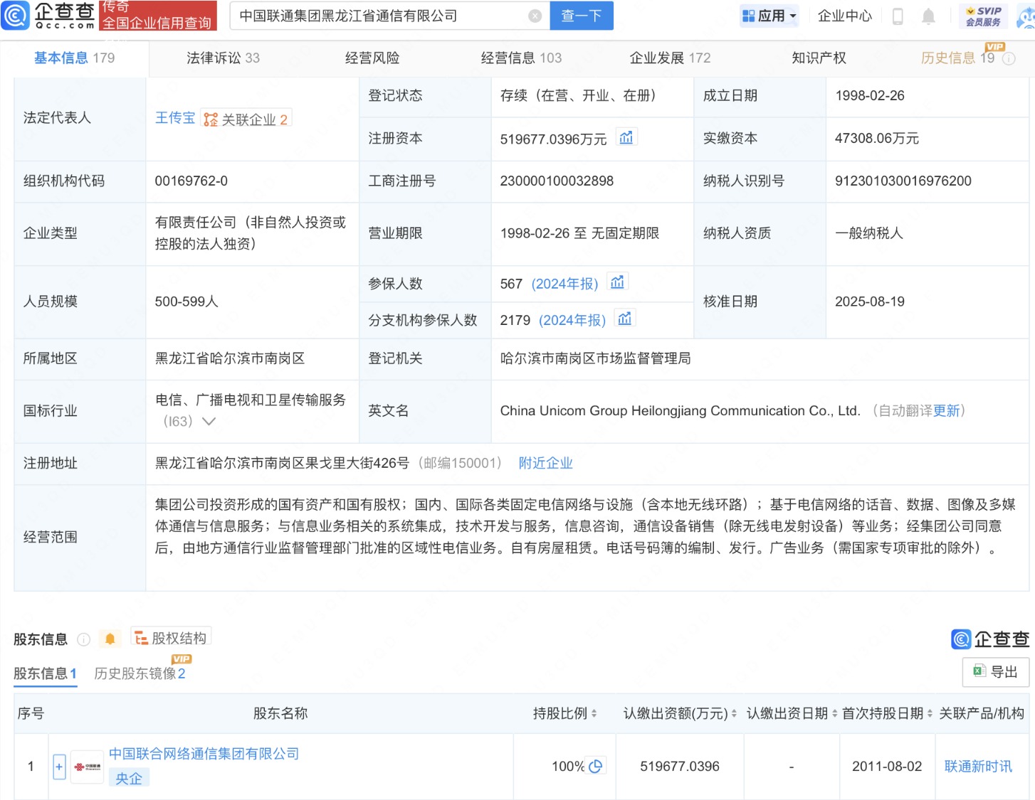Switch to 经营信息 tab

coord(521,58)
